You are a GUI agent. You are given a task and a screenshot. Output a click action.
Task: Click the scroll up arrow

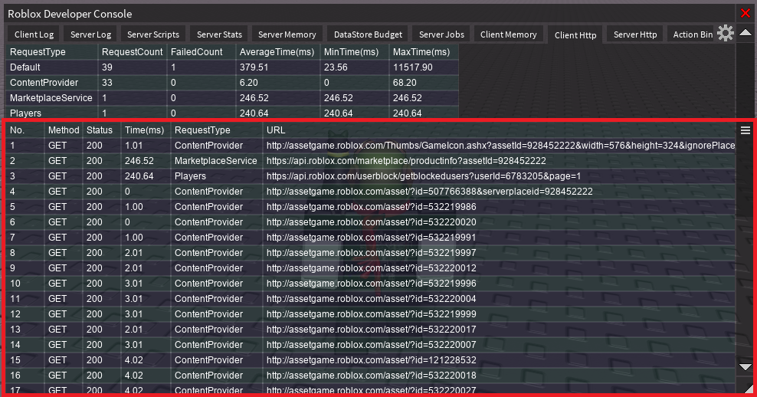click(x=746, y=33)
